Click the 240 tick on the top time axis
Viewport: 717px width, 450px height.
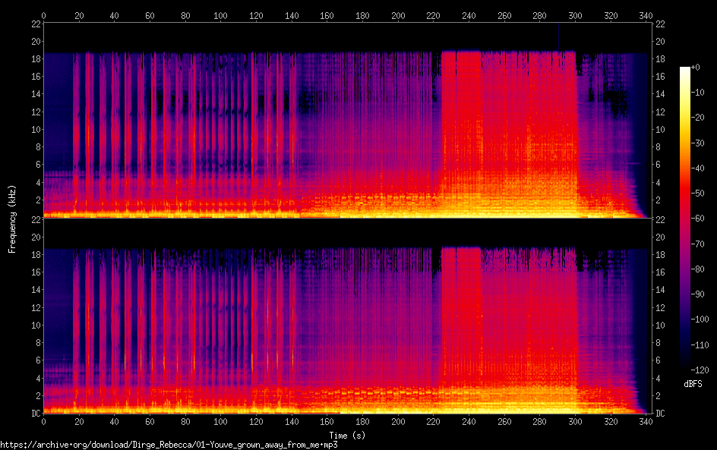click(x=469, y=15)
